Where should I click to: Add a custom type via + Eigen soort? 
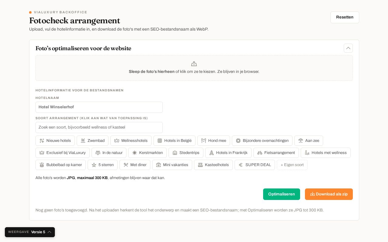(292, 165)
